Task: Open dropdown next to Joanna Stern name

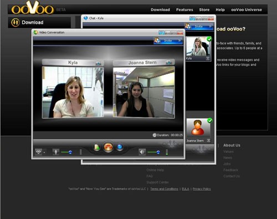Action: pyautogui.click(x=208, y=141)
